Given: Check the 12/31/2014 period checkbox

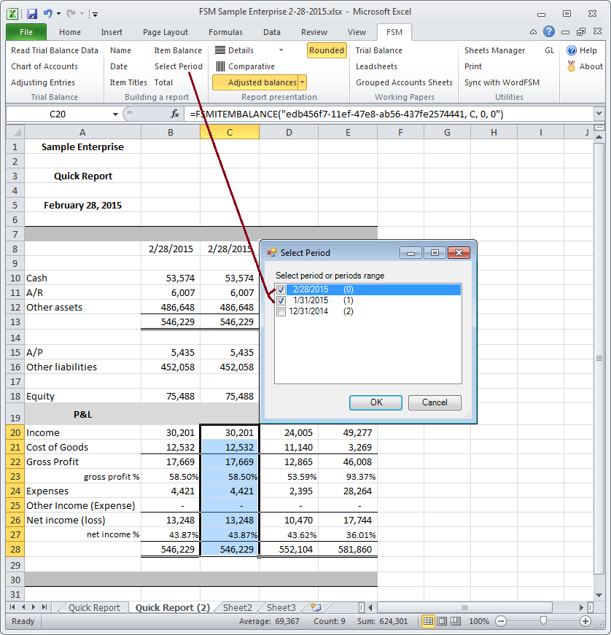Looking at the screenshot, I should [x=281, y=311].
